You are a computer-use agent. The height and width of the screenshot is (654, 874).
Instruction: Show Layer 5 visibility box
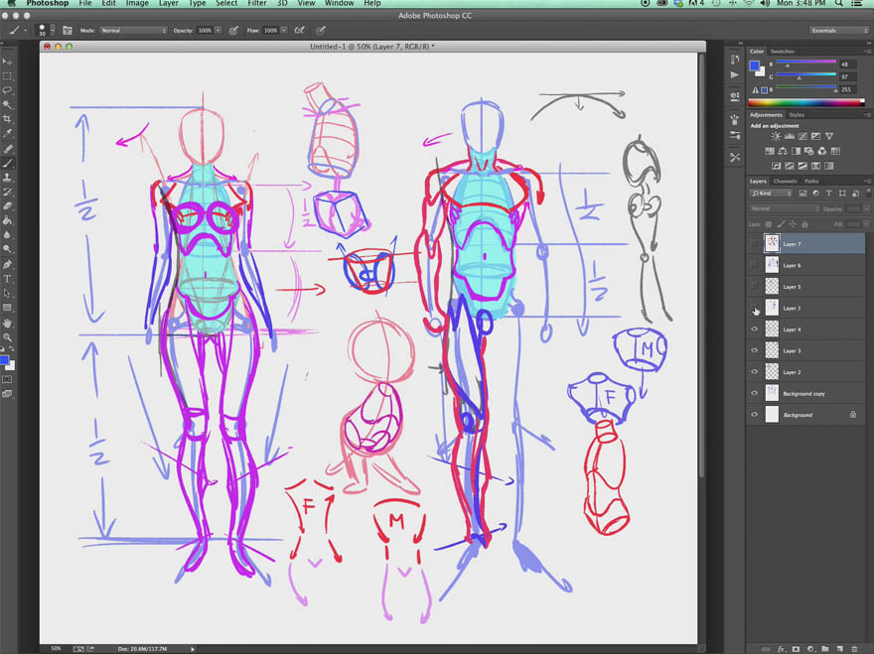coord(754,287)
